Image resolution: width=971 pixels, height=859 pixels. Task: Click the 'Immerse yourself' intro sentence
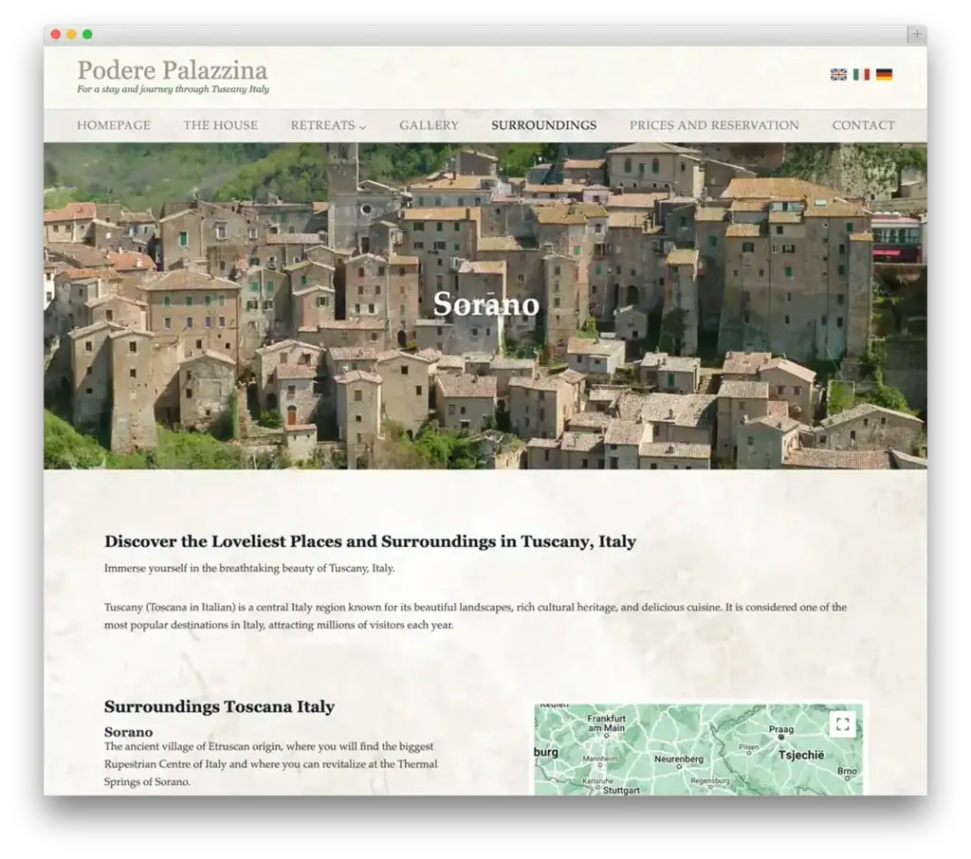pos(249,568)
